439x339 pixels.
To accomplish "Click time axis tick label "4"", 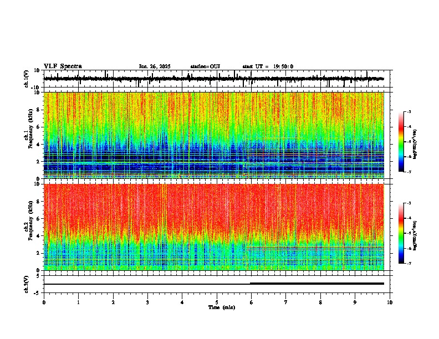I will click(x=182, y=302).
